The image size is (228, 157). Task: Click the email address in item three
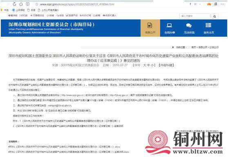point(60,106)
